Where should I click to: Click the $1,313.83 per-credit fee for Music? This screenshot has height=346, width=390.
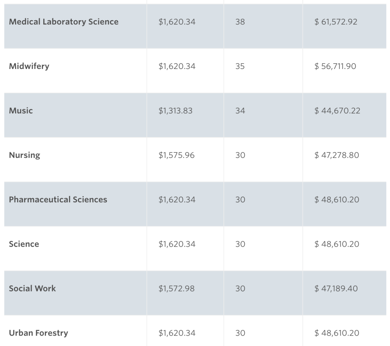pyautogui.click(x=175, y=111)
